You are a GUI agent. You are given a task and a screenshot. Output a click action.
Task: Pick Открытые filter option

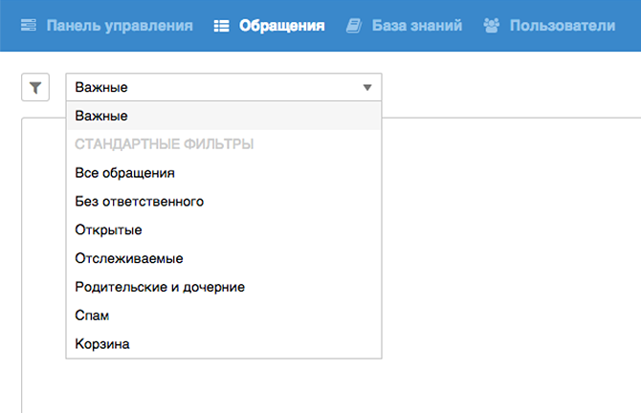(224, 230)
